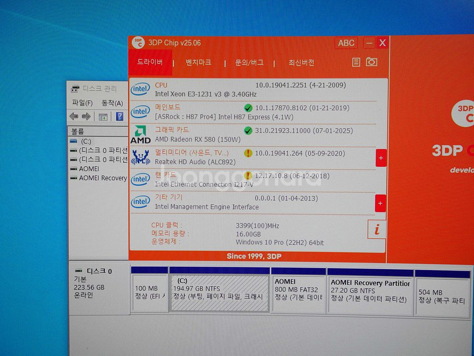Screen dimensions: 474x356
Task: Select the AOMEI 800 MB FAT32 partition
Action: click(298, 290)
